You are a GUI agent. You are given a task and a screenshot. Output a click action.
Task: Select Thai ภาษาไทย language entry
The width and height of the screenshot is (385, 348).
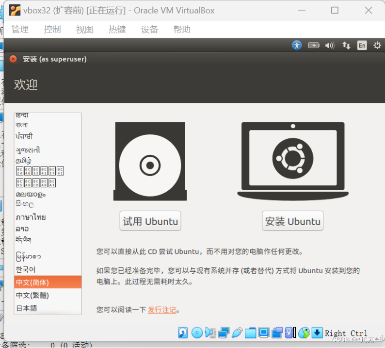[x=48, y=217]
